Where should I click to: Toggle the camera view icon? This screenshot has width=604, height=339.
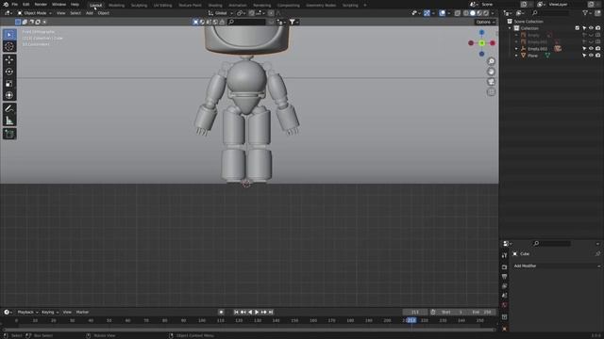click(x=491, y=82)
